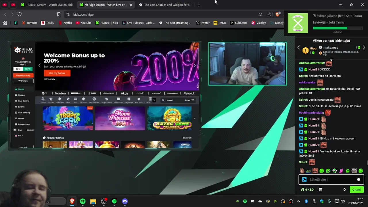Viewport: 368px width, 207px height.
Task: Click chat message "Ei vittu mä kuolen nauruun"
Action: [338, 139]
